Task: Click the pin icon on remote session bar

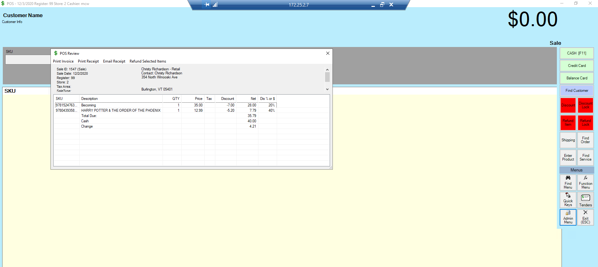Action: (207, 5)
